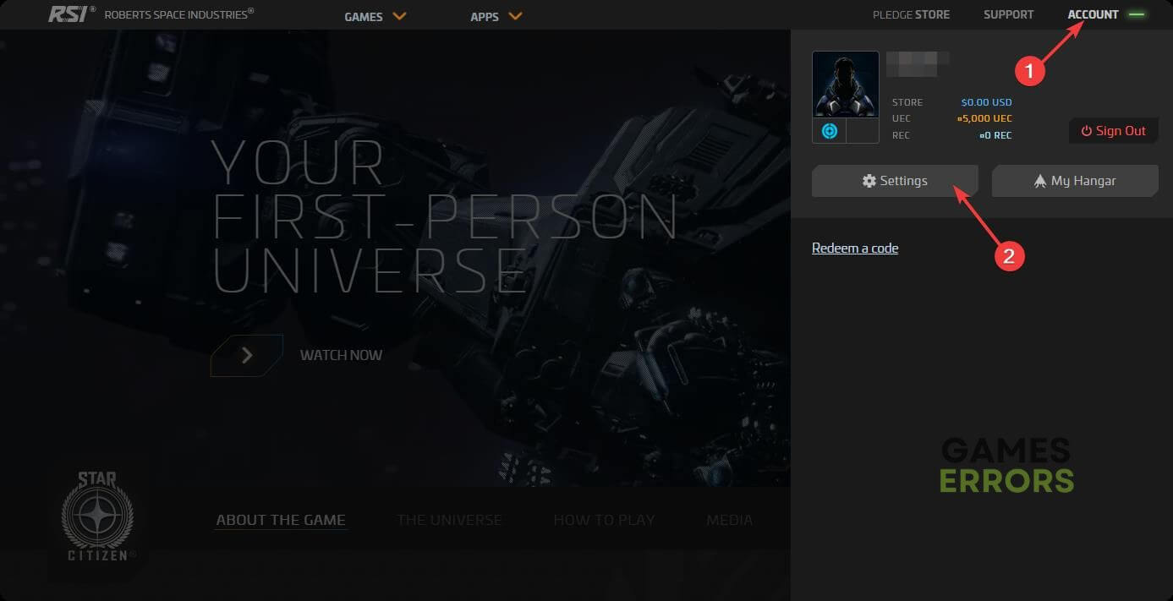Open the Apps dropdown menu
The image size is (1173, 601).
[x=496, y=16]
